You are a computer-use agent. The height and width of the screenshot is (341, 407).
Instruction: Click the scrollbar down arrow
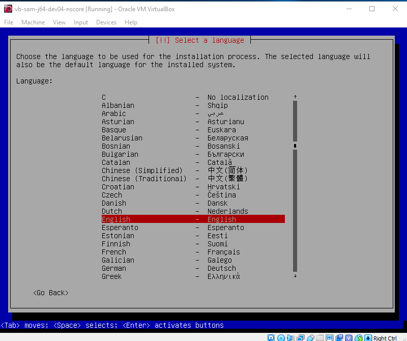tap(295, 276)
